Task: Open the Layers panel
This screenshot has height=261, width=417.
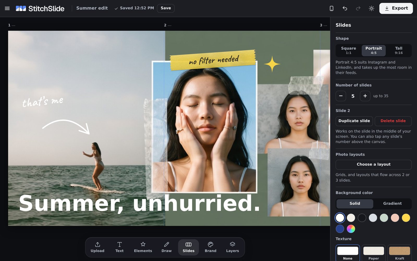Action: pos(232,247)
